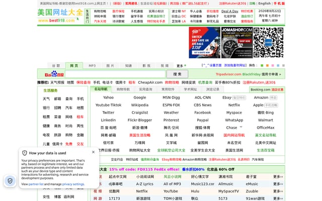Open the Craigslist link
This screenshot has width=322, height=201.
(x=140, y=113)
